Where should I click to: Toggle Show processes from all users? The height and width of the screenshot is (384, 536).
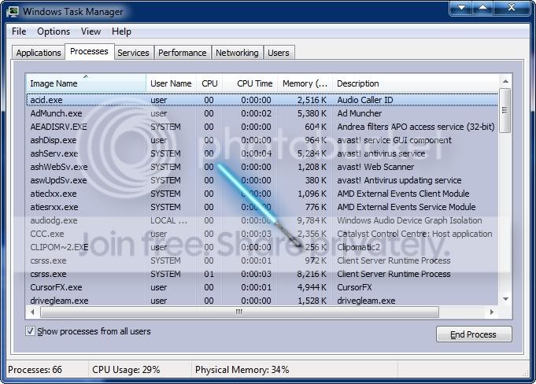pyautogui.click(x=30, y=331)
